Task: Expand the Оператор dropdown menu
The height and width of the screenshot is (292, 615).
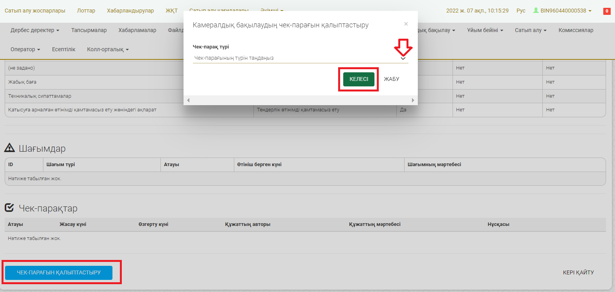Action: [25, 49]
